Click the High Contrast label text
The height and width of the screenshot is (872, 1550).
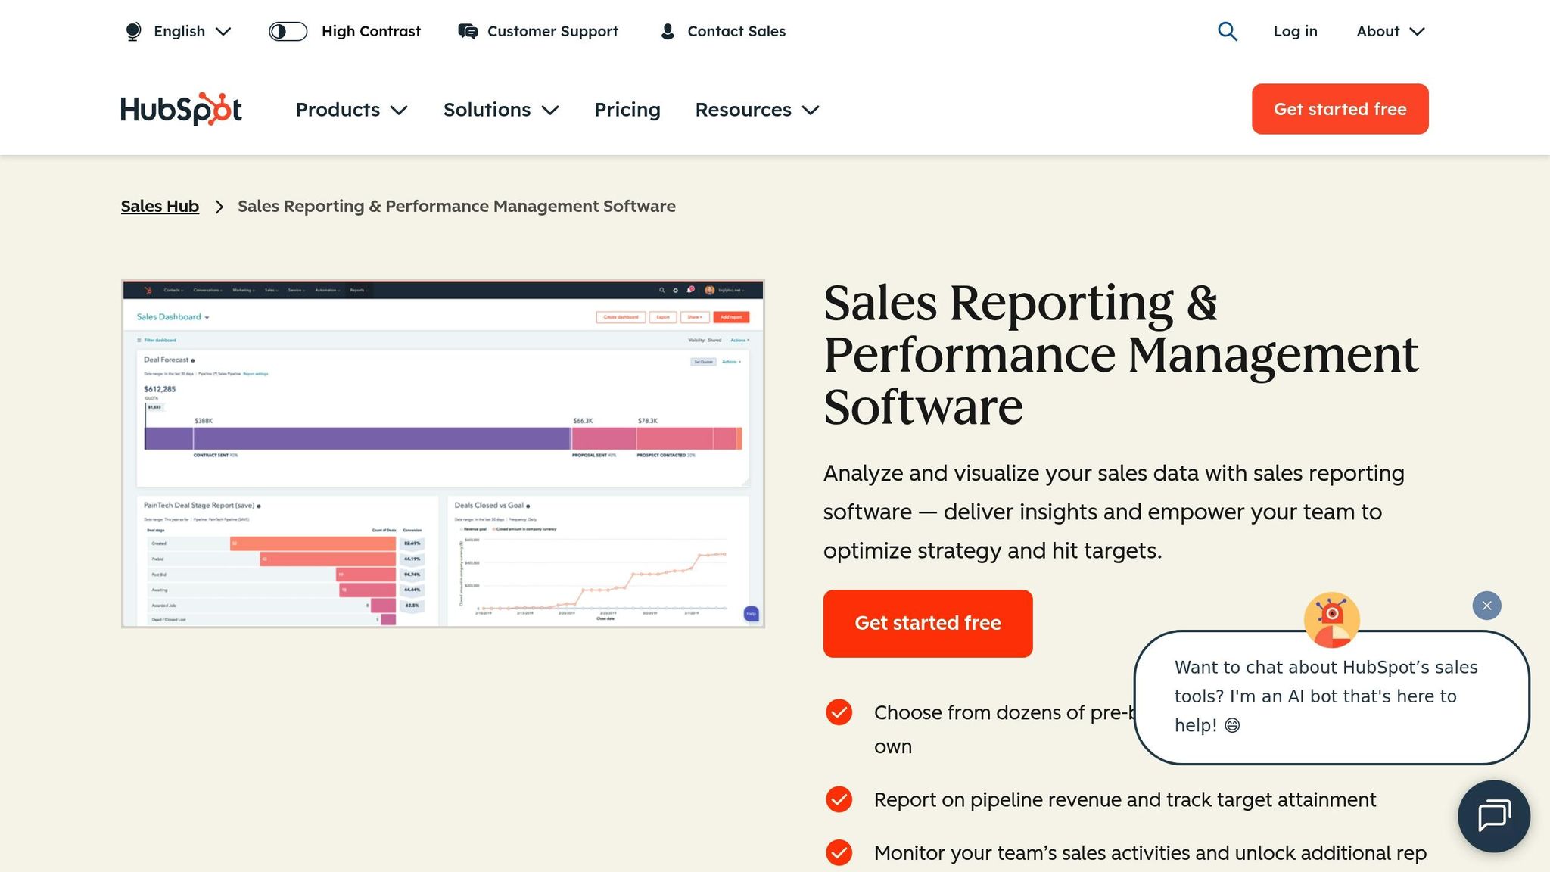tap(371, 31)
